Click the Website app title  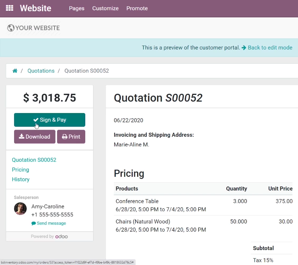pyautogui.click(x=36, y=8)
